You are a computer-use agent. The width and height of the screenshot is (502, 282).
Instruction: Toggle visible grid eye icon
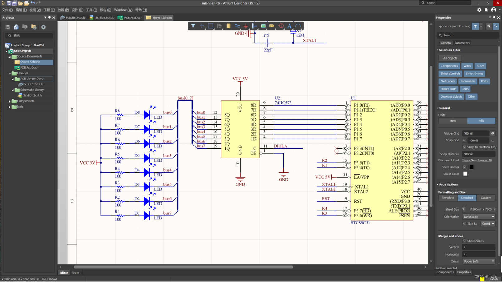pos(493,133)
